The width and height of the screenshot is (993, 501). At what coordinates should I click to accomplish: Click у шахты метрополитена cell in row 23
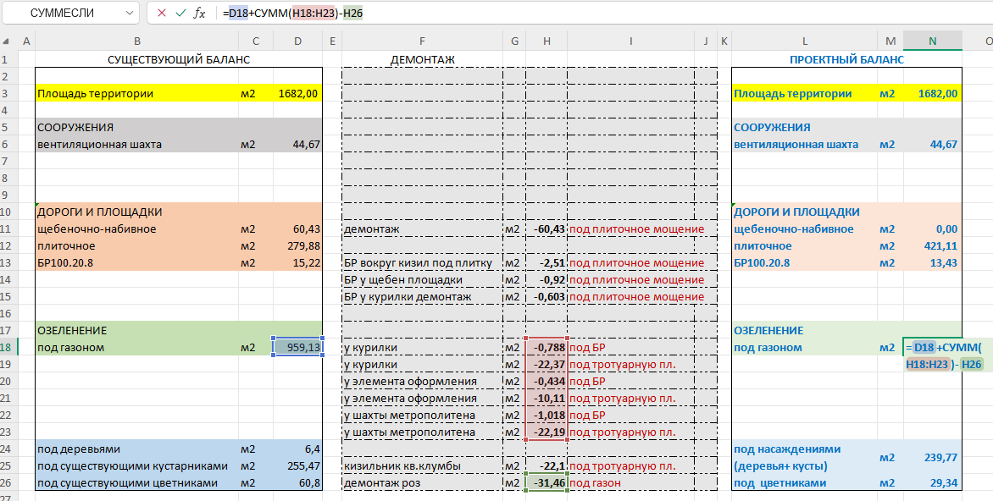423,432
